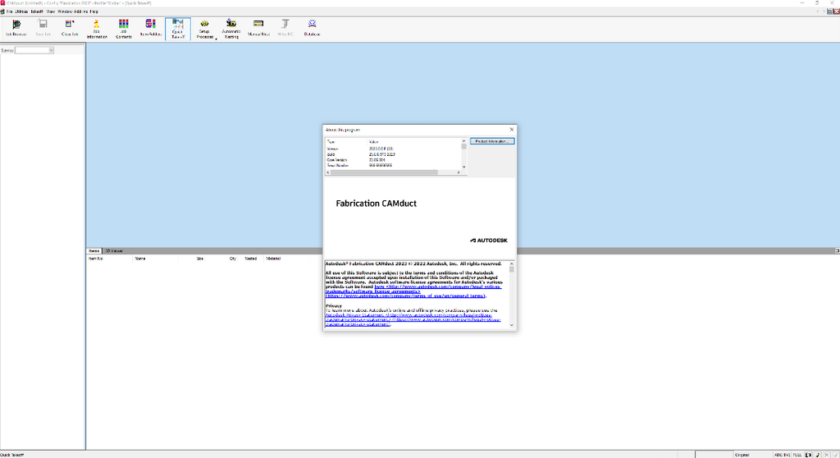Open the View menu

pyautogui.click(x=50, y=11)
